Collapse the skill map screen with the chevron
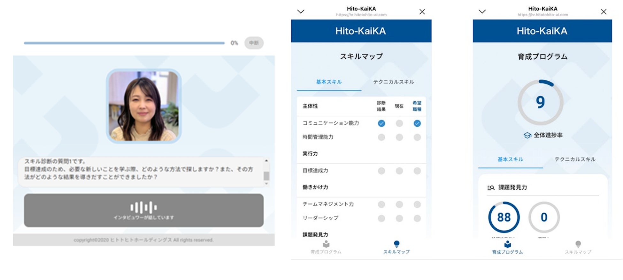Image resolution: width=623 pixels, height=280 pixels. coord(301,12)
